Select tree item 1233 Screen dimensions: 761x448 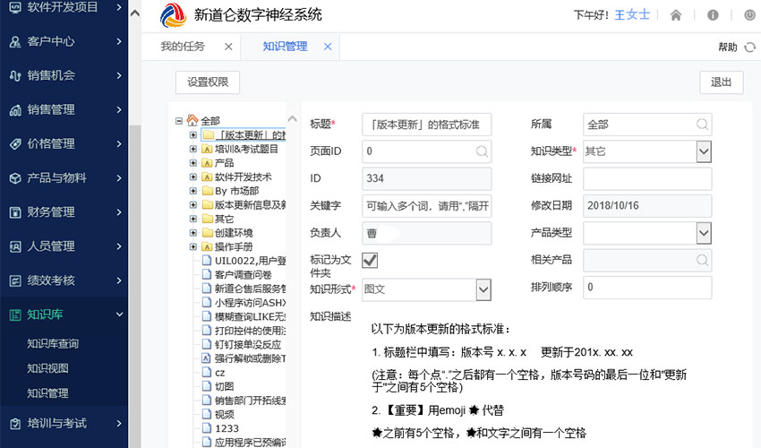coord(227,428)
